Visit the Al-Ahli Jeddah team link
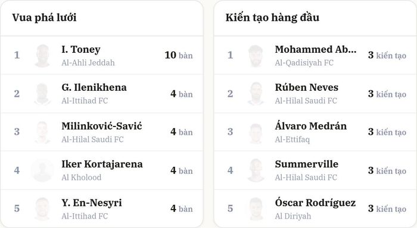417x228 pixels. tap(88, 63)
